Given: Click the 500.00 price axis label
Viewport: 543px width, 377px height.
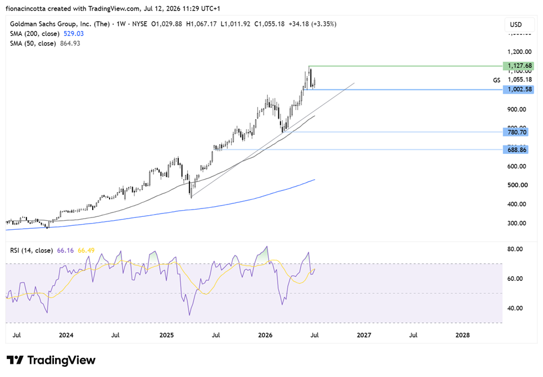Looking at the screenshot, I should coord(517,185).
